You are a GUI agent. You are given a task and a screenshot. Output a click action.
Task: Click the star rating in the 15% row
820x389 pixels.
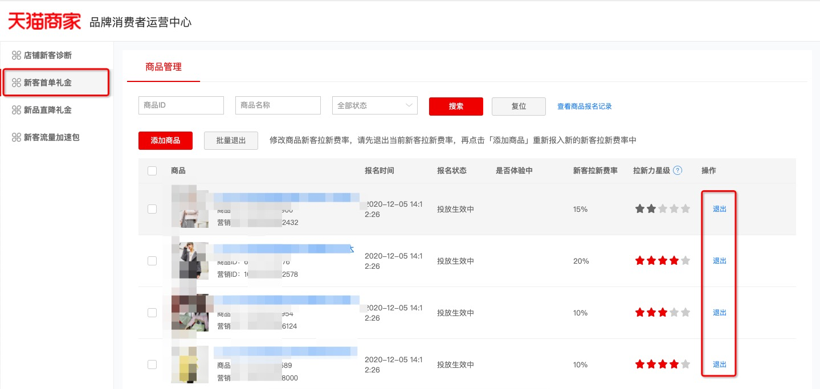coord(663,209)
